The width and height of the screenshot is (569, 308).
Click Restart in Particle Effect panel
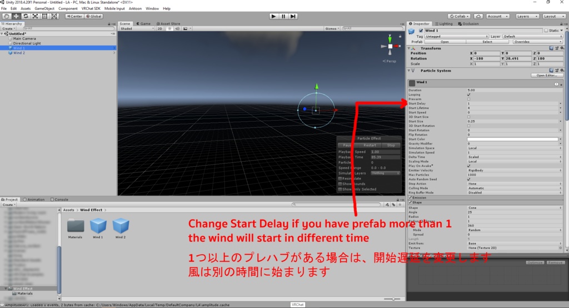coord(370,145)
